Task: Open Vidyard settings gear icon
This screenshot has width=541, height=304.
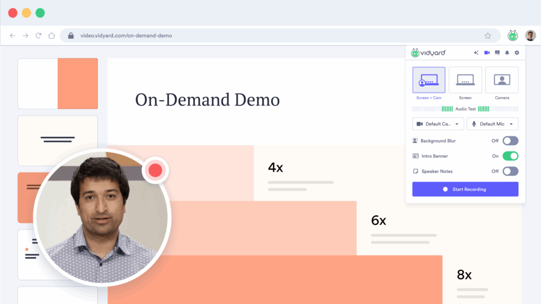Action: tap(517, 53)
